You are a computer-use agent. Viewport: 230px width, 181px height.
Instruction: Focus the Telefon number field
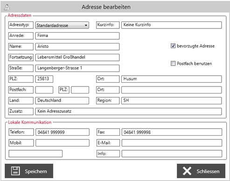point(63,132)
